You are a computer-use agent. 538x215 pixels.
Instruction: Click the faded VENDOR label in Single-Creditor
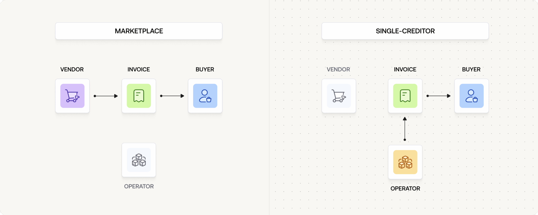(338, 69)
